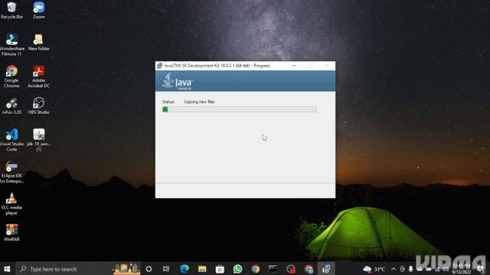Click the installer title bar Java icon
This screenshot has height=275, width=490.
coord(159,66)
